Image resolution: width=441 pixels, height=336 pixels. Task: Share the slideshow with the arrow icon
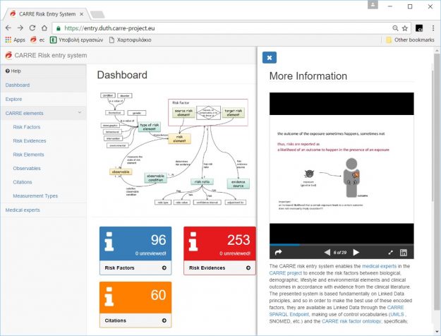(278, 253)
